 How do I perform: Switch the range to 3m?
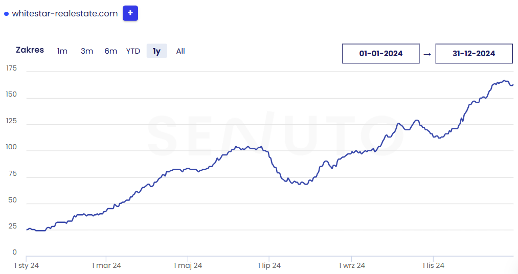point(87,51)
